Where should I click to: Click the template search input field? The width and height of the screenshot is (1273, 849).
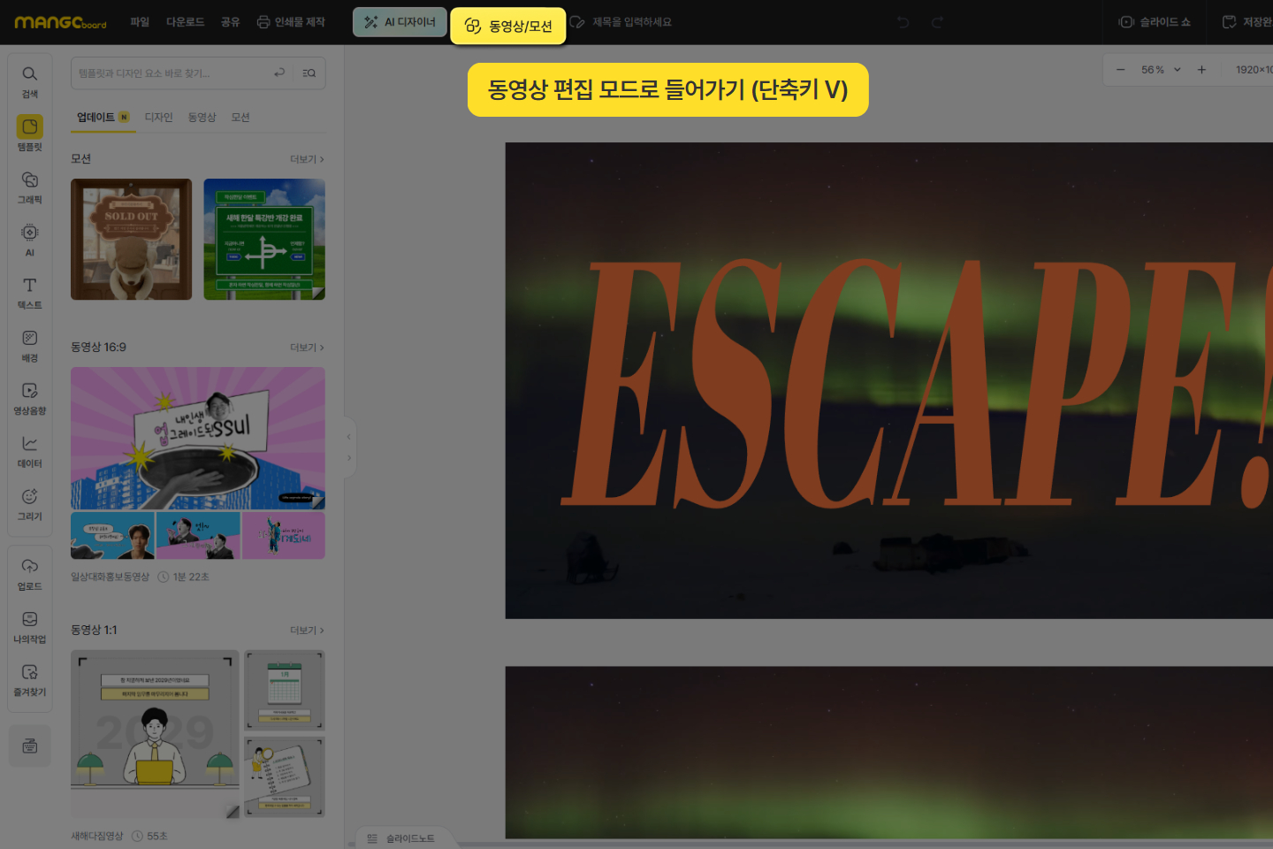click(172, 73)
